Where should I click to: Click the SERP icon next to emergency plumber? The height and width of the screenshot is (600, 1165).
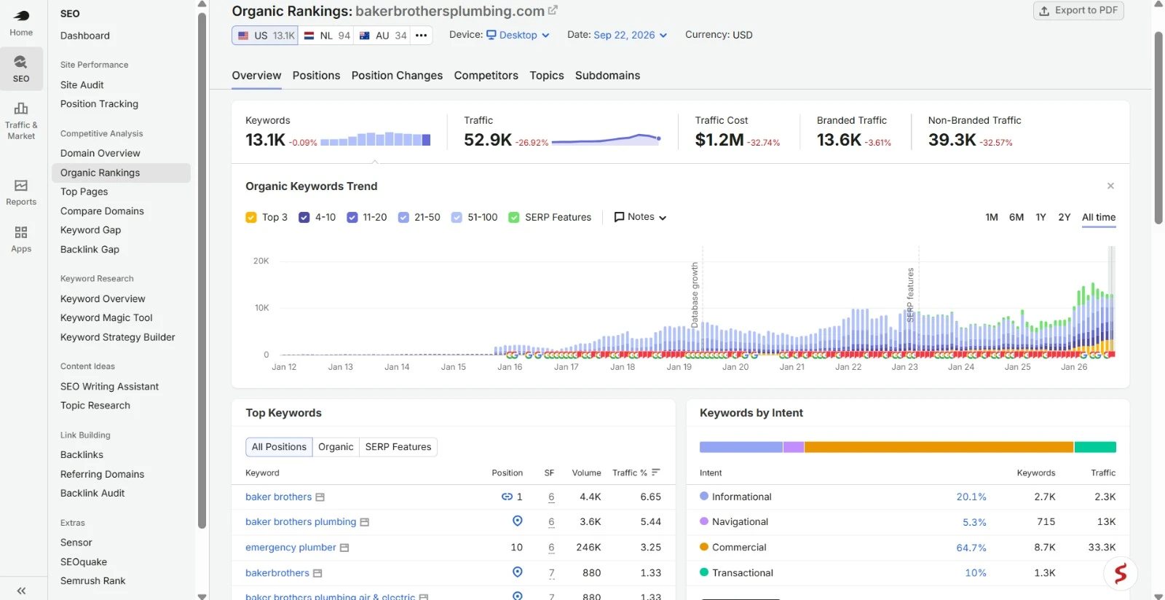coord(344,548)
